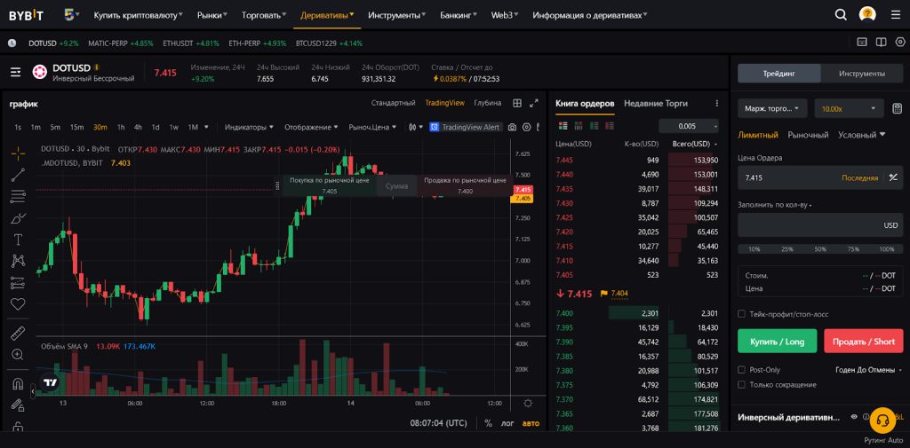The width and height of the screenshot is (910, 448).
Task: Check the Только сокращение option
Action: coord(742,384)
